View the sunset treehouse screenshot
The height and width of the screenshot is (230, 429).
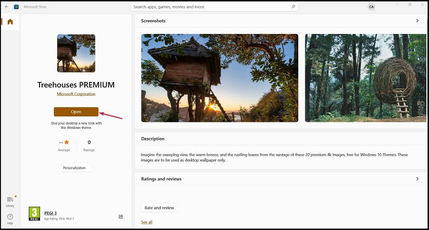click(x=220, y=78)
